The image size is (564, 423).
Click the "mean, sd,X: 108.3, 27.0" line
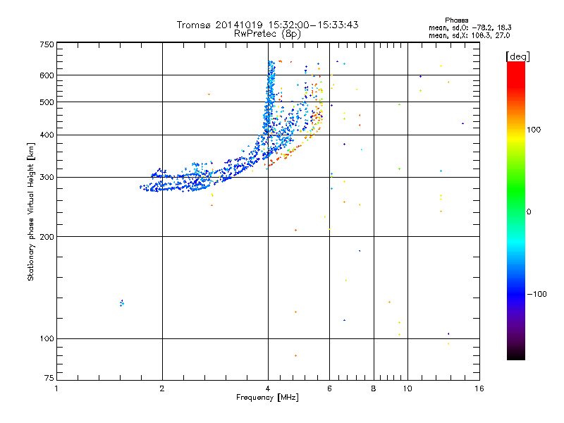(469, 35)
